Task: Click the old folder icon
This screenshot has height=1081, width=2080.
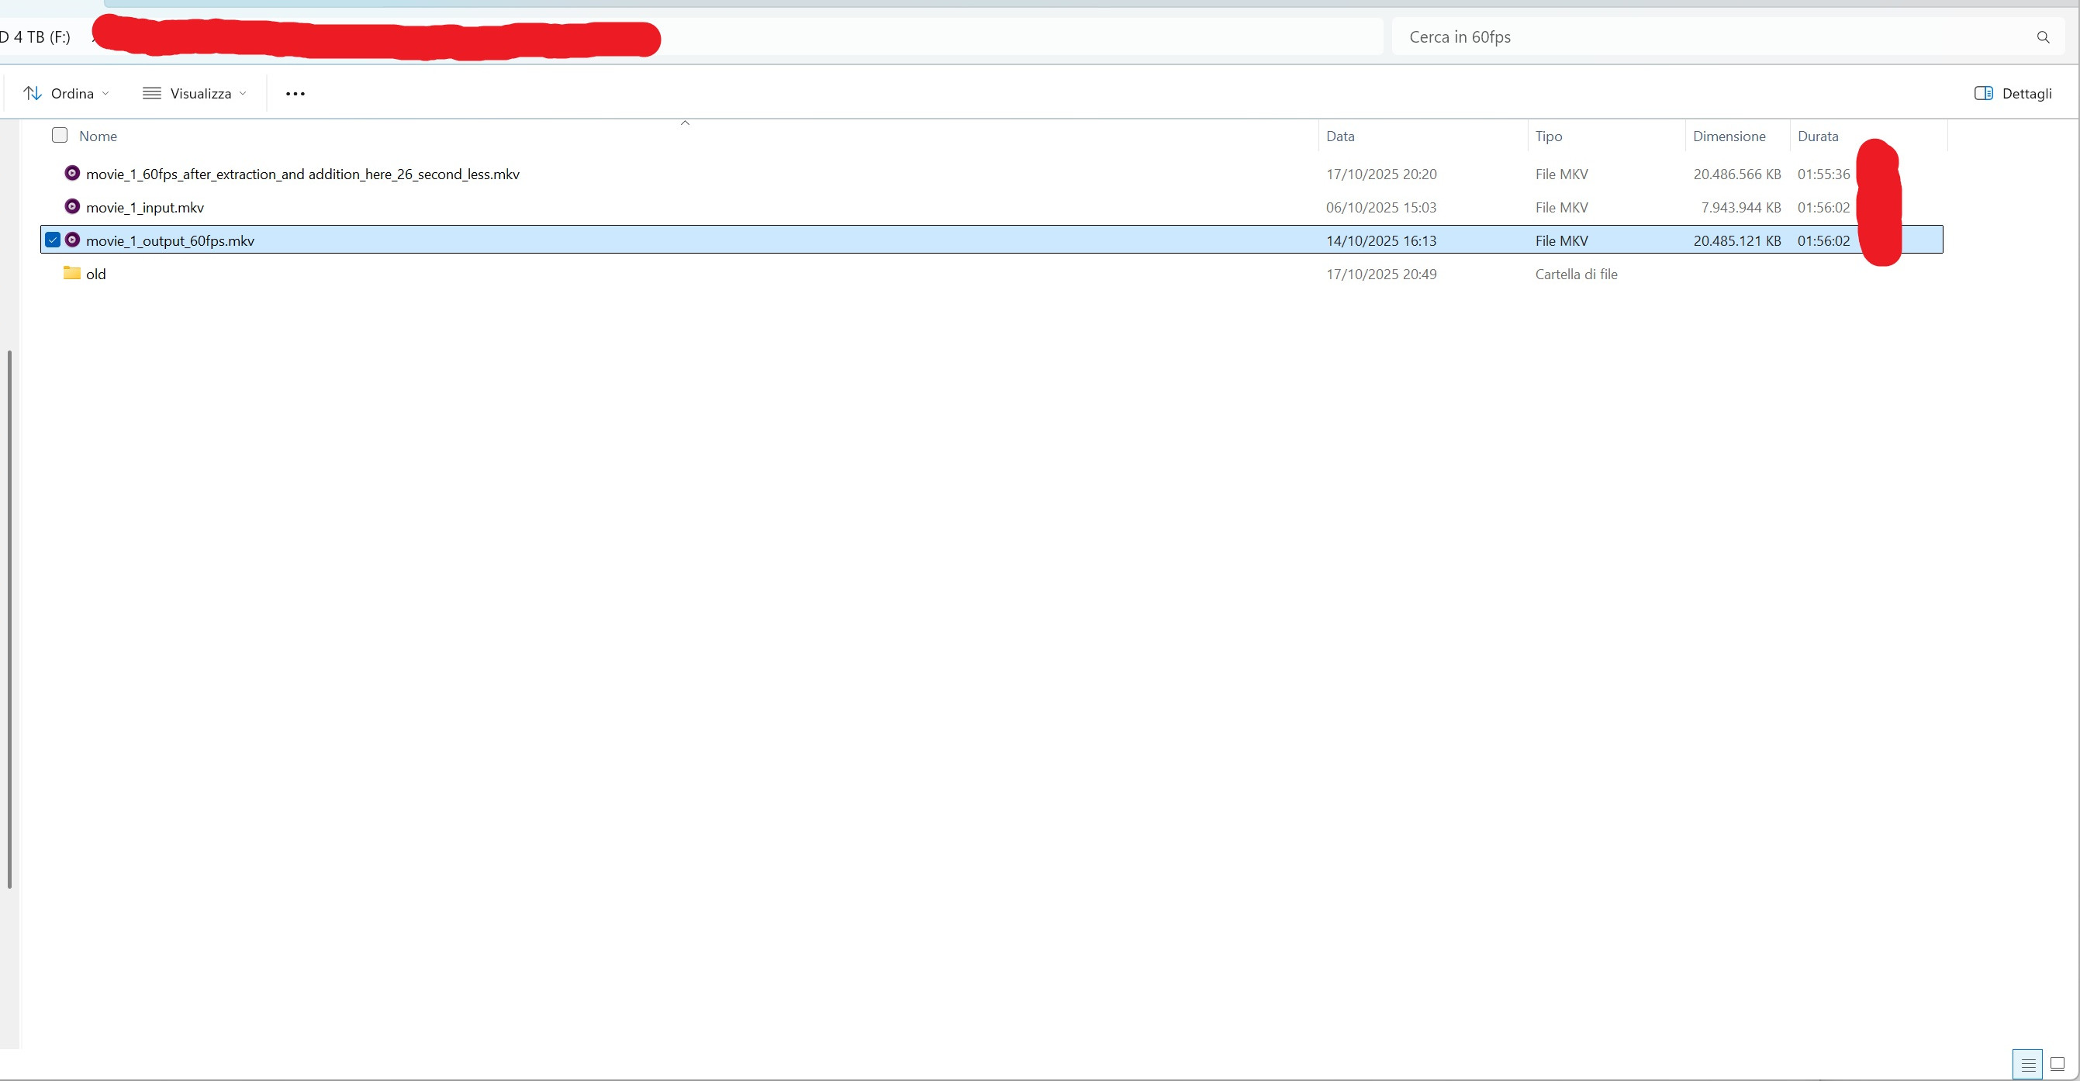Action: click(72, 273)
